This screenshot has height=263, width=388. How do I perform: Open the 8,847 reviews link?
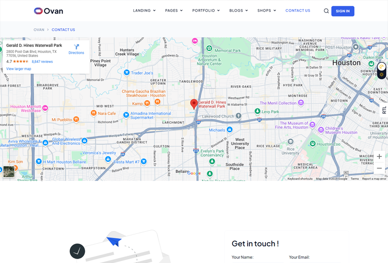click(42, 62)
